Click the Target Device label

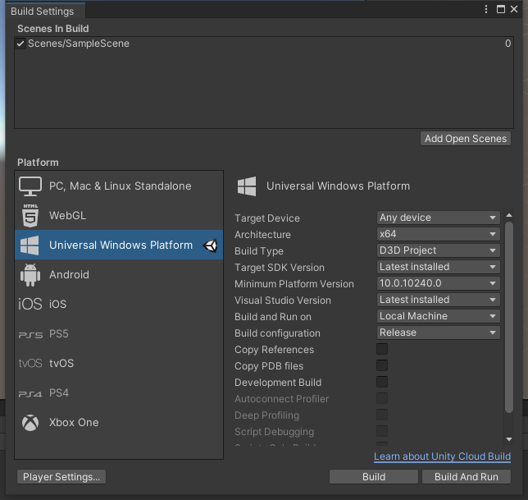[267, 218]
